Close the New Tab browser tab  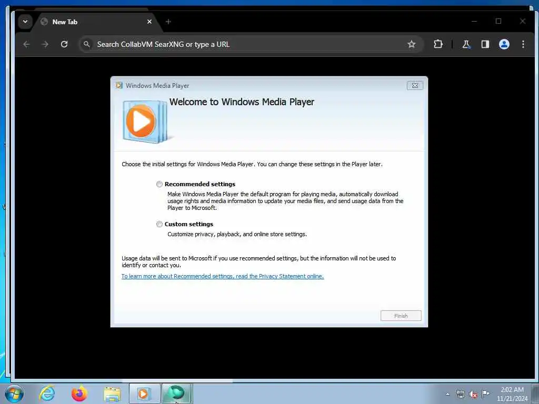(x=149, y=22)
